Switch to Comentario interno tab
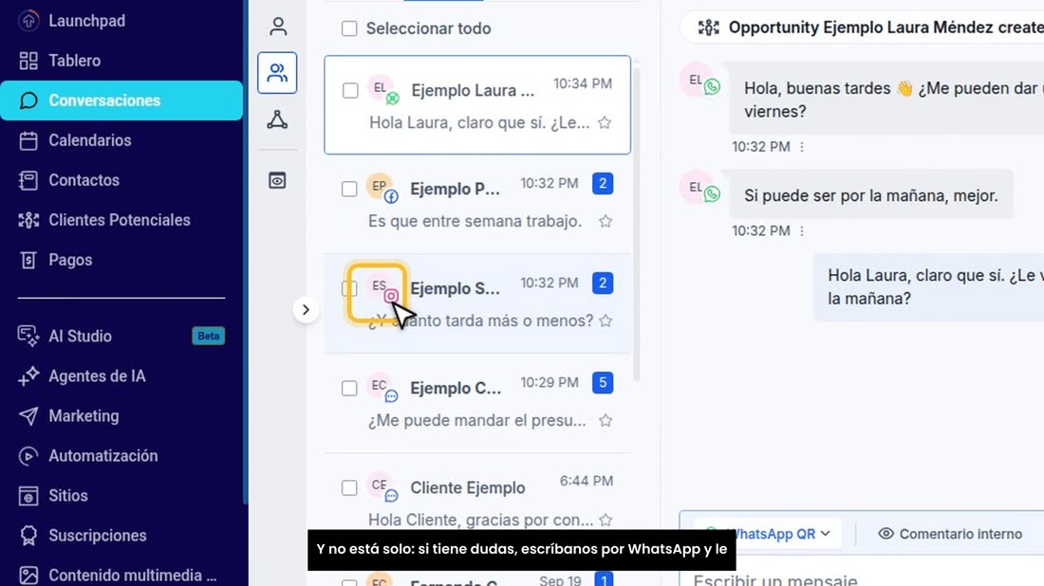The image size is (1044, 586). click(950, 534)
